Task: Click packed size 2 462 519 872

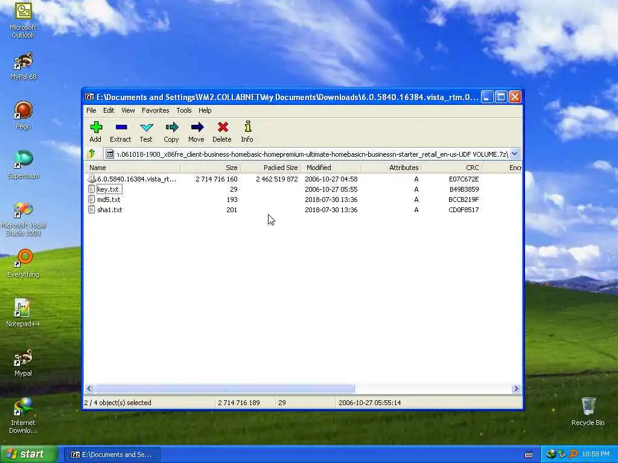Action: pos(276,179)
